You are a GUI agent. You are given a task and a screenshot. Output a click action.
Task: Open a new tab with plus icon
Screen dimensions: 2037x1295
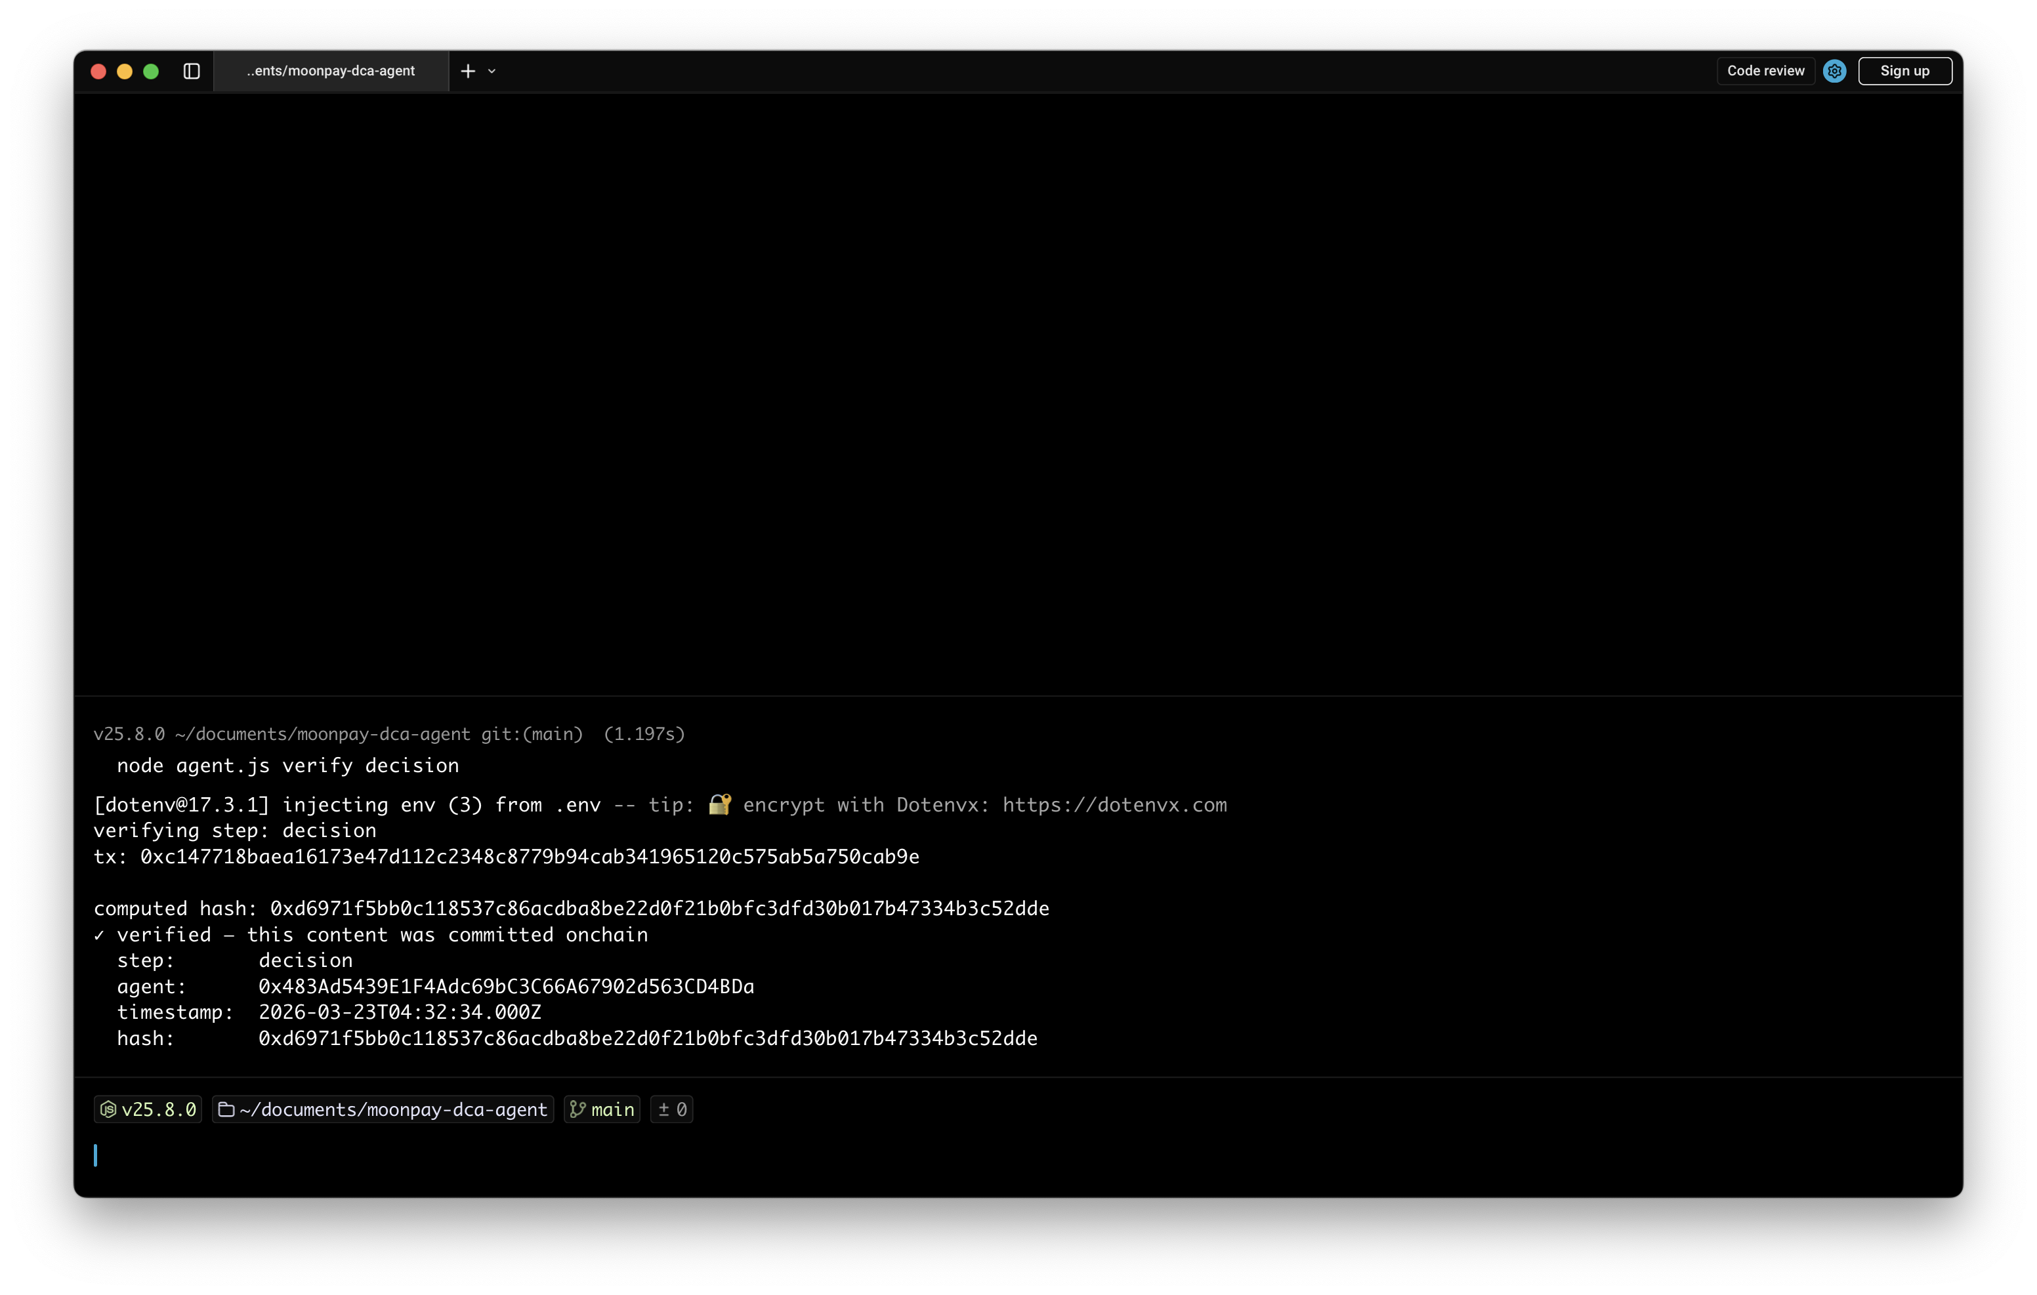468,71
